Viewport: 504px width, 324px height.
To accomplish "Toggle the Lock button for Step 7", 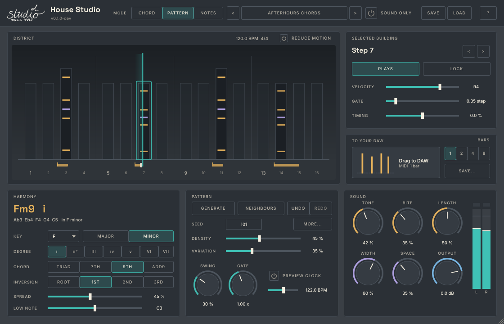I will point(456,69).
